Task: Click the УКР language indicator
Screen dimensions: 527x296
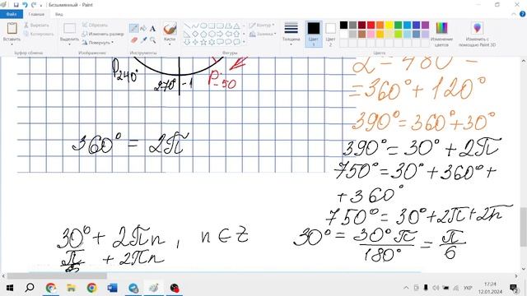Action: click(x=468, y=288)
